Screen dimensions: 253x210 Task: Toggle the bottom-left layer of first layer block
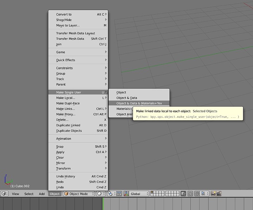(x=152, y=195)
